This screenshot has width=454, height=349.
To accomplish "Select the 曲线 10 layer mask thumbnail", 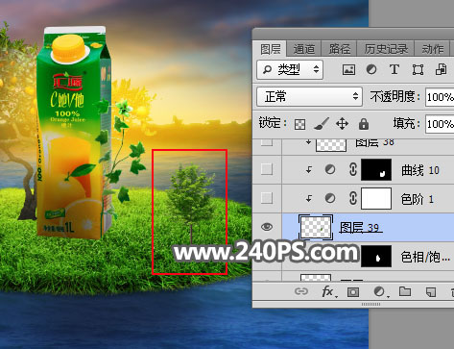I will (376, 169).
